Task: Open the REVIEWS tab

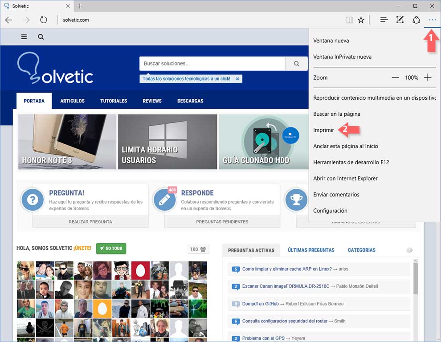Action: [x=152, y=101]
